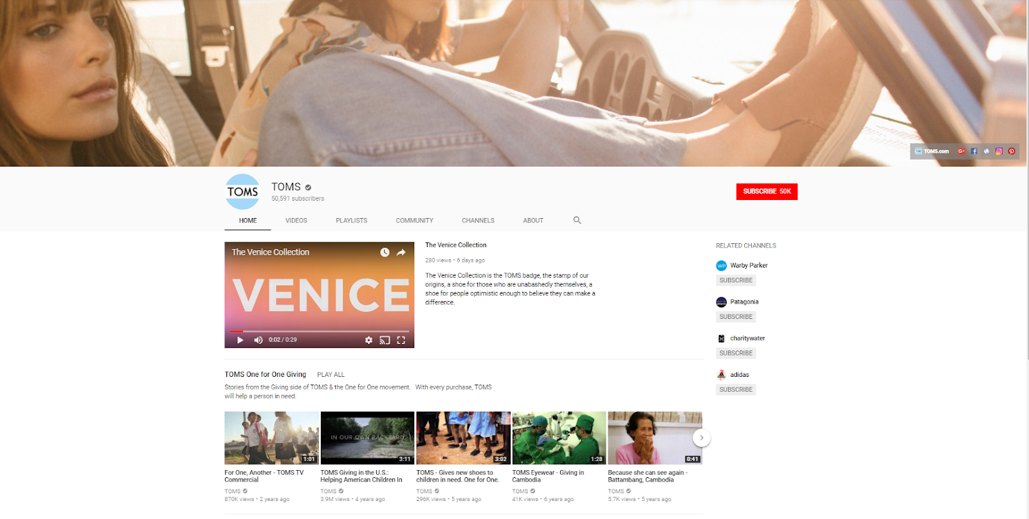The height and width of the screenshot is (519, 1029).
Task: Mute the video using the speaker icon
Action: (259, 340)
